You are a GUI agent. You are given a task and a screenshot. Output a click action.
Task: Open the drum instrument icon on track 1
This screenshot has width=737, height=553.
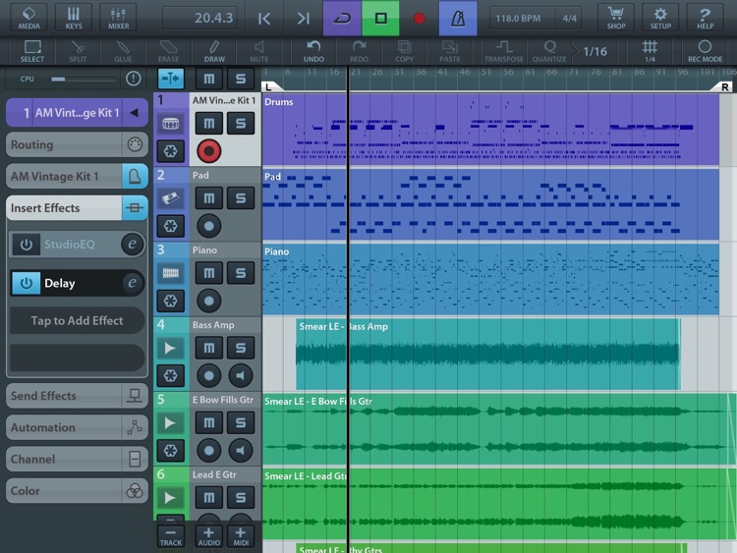(171, 123)
